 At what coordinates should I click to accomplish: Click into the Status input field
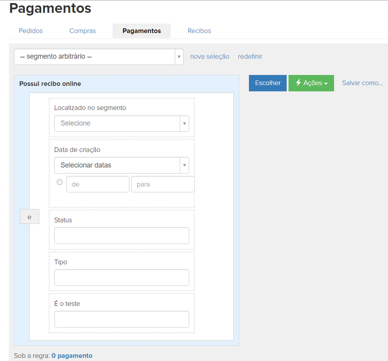(122, 236)
